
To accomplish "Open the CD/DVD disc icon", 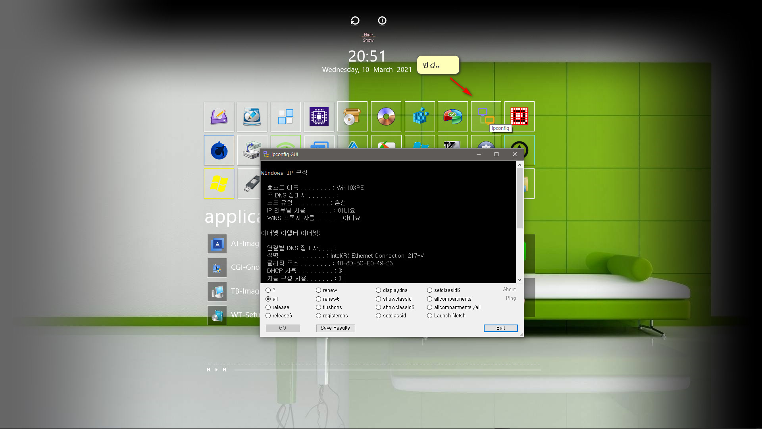I will coord(386,117).
